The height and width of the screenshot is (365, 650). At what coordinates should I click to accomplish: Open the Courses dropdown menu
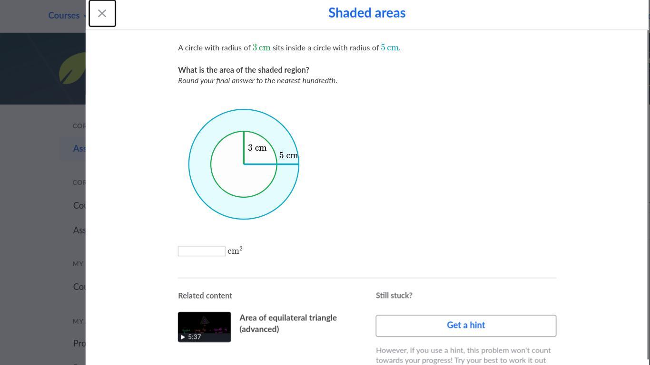[64, 16]
